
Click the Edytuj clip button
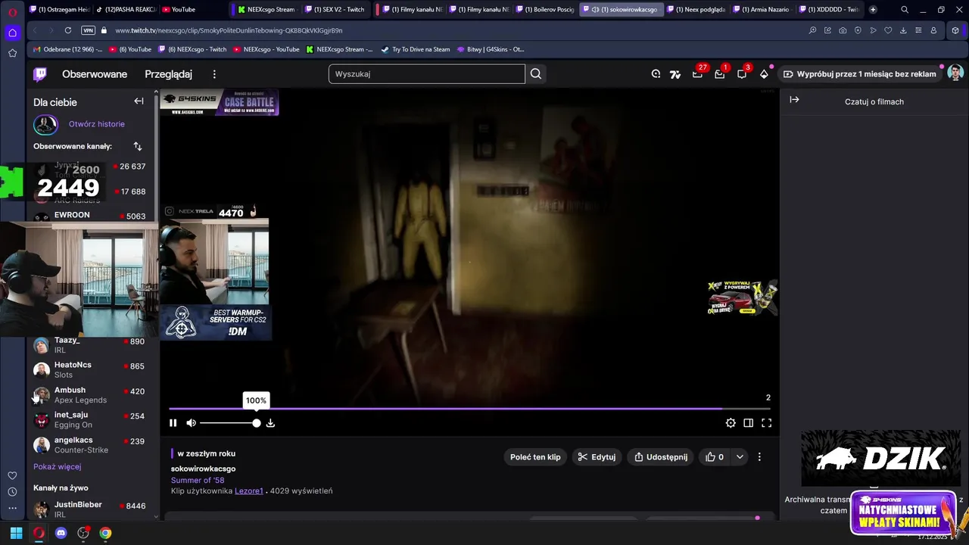tap(597, 457)
